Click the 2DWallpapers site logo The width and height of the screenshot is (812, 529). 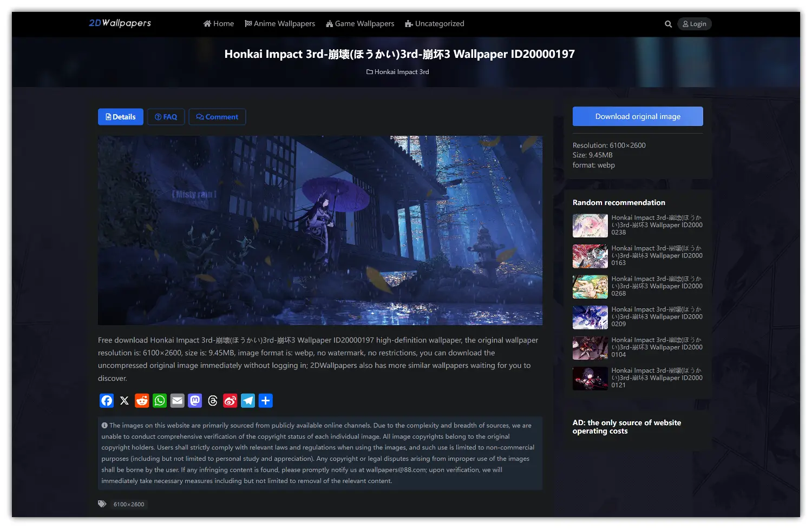point(120,23)
